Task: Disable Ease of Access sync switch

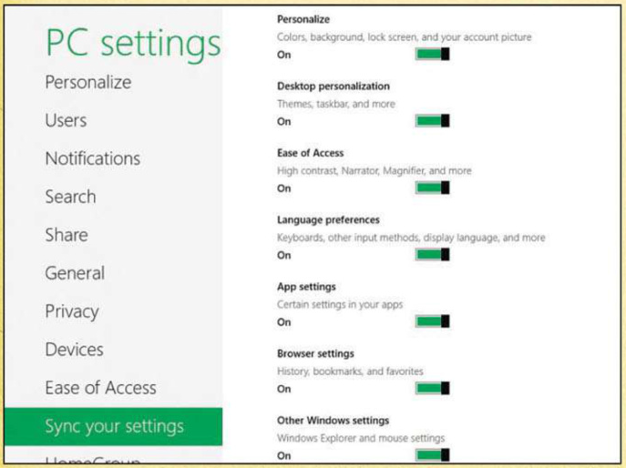Action: click(x=433, y=188)
